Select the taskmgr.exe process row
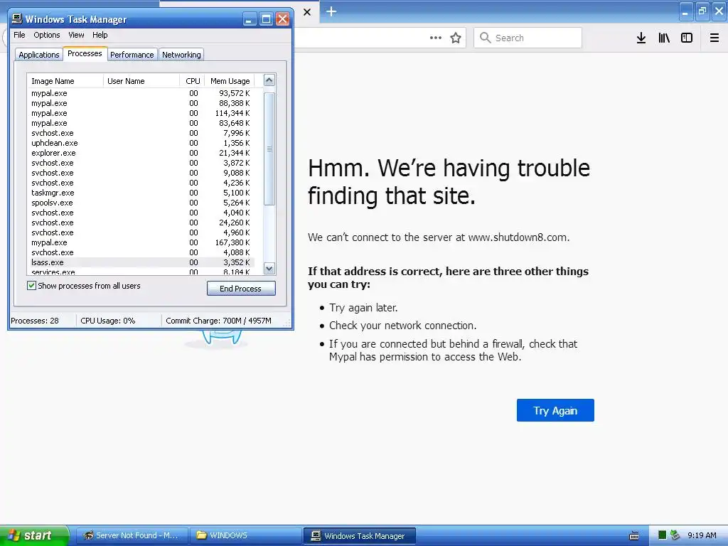Screen dimensions: 728x546 pyautogui.click(x=141, y=193)
